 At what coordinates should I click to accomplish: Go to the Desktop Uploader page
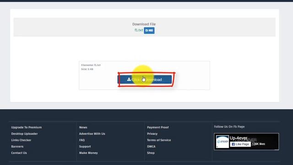click(24, 133)
